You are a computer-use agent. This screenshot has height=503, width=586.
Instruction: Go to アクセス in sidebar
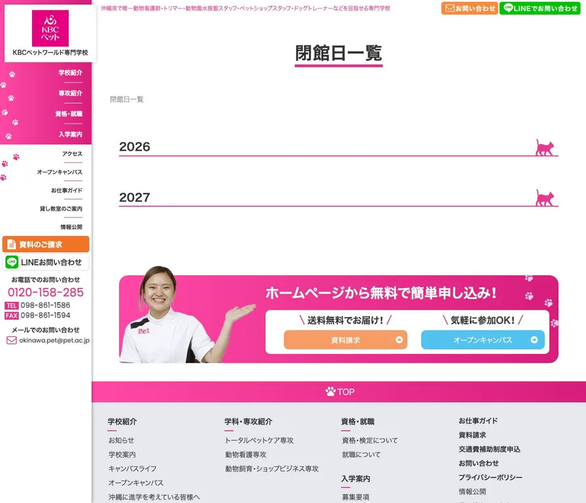pos(72,154)
